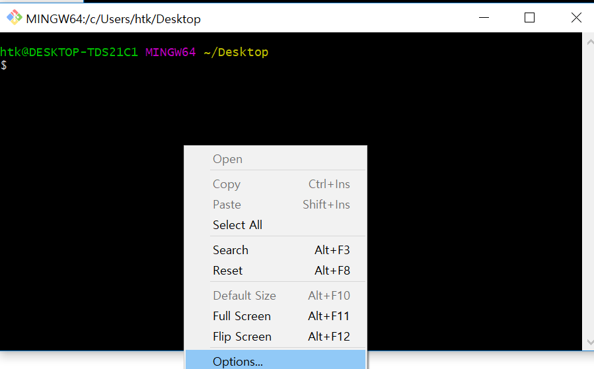The image size is (594, 369).
Task: Click the ~/Desktop path in prompt
Action: click(x=236, y=52)
